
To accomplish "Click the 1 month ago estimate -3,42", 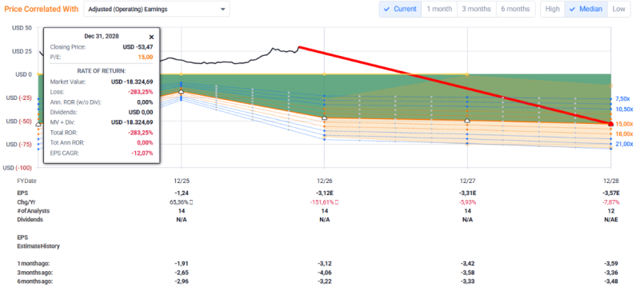I will coord(468,264).
